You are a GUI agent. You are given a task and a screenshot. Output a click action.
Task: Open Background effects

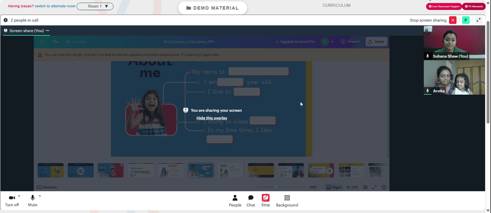point(287,201)
